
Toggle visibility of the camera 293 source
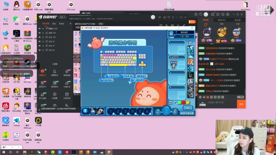click(x=39, y=28)
